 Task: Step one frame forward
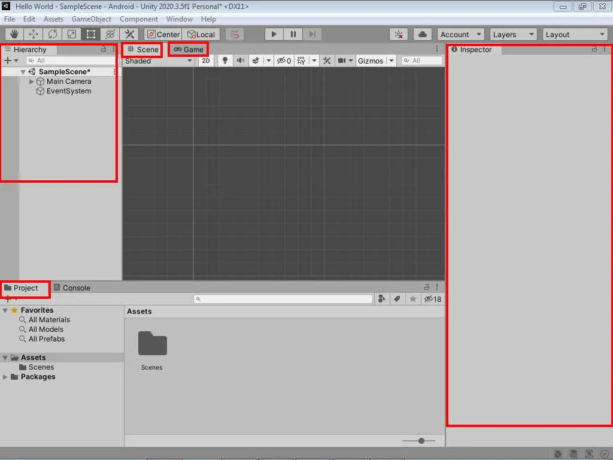click(312, 34)
